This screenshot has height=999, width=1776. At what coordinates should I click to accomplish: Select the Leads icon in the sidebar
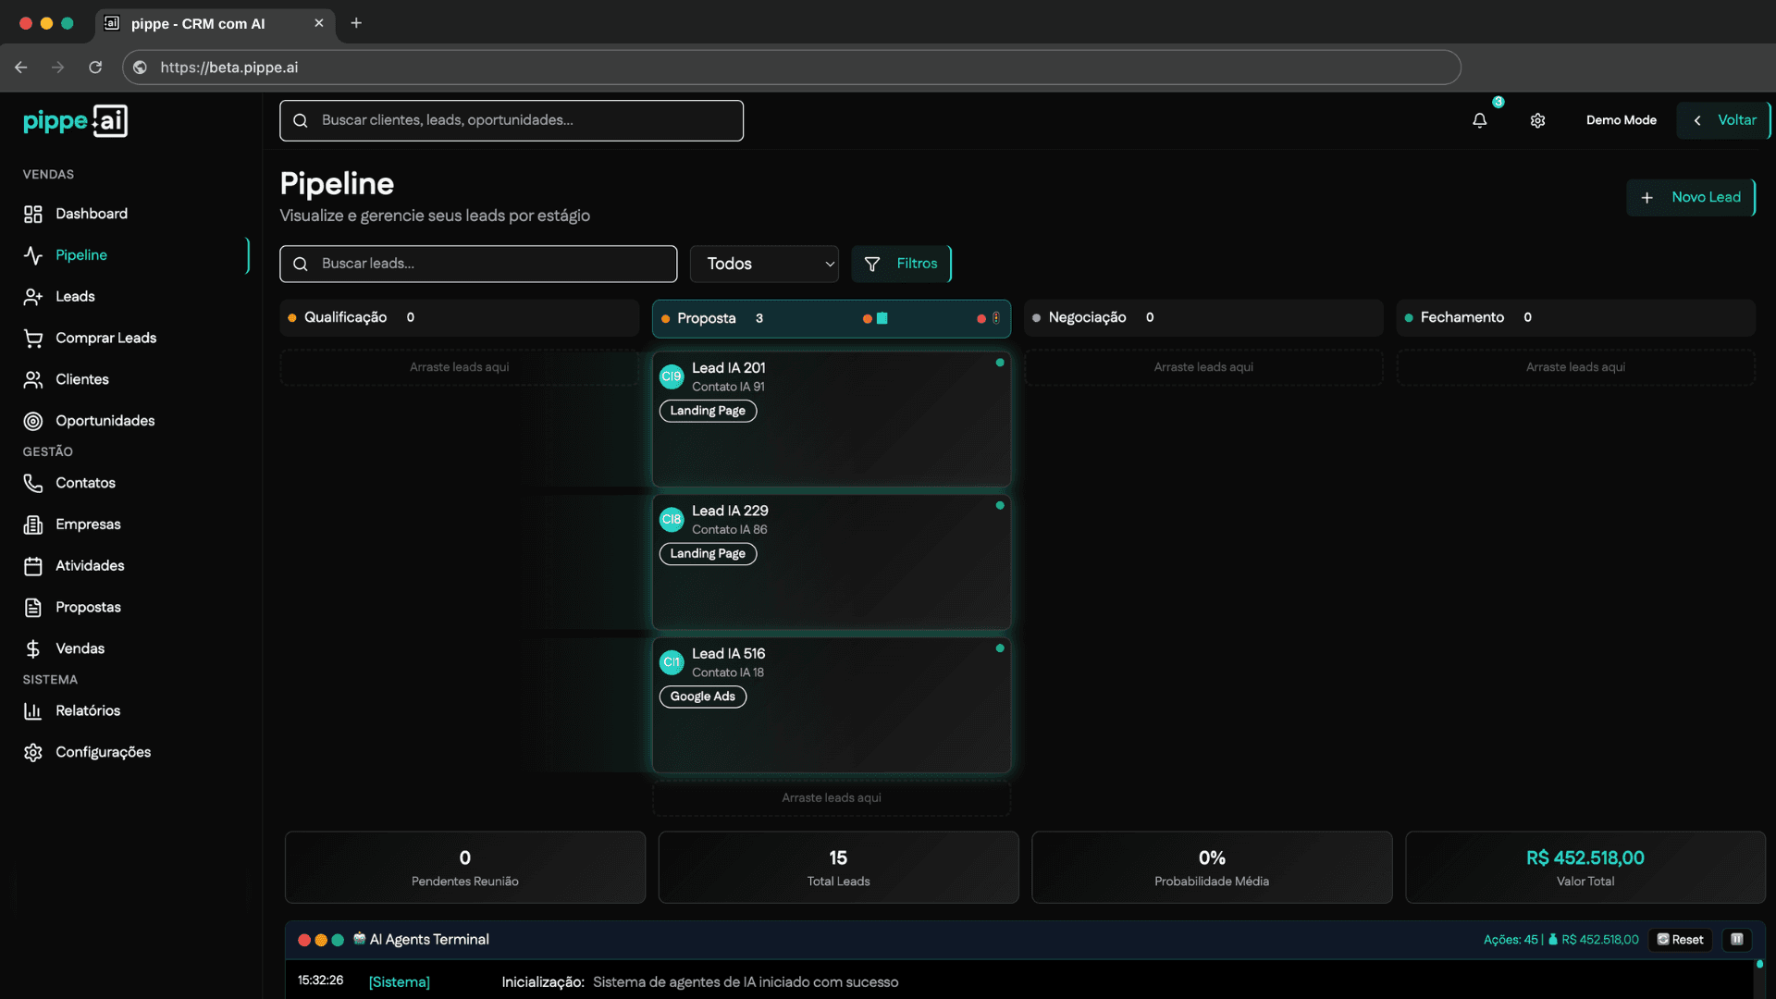[x=33, y=296]
